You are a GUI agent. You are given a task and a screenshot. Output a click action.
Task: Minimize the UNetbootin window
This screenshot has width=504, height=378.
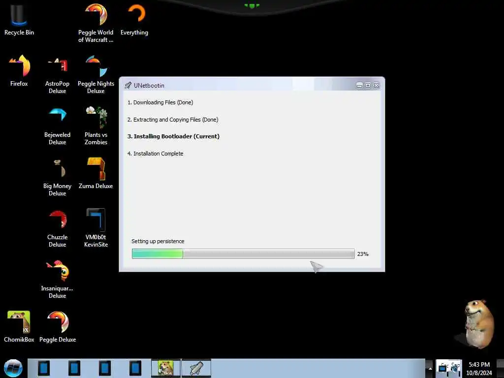(359, 85)
